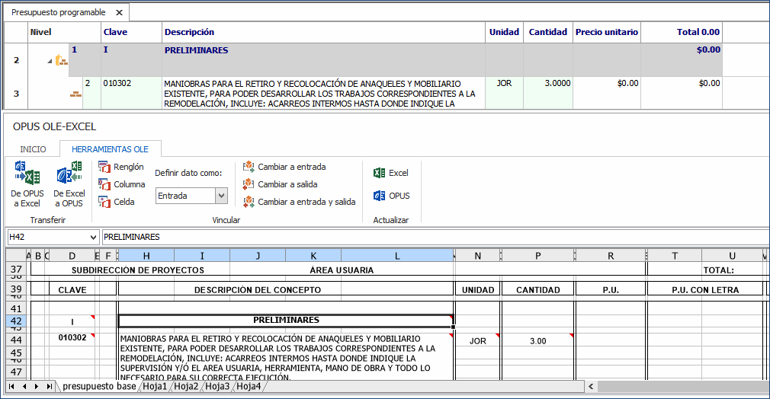Screen dimensions: 770x399
Task: Click the De Excel a OPUS transfer icon
Action: point(69,173)
